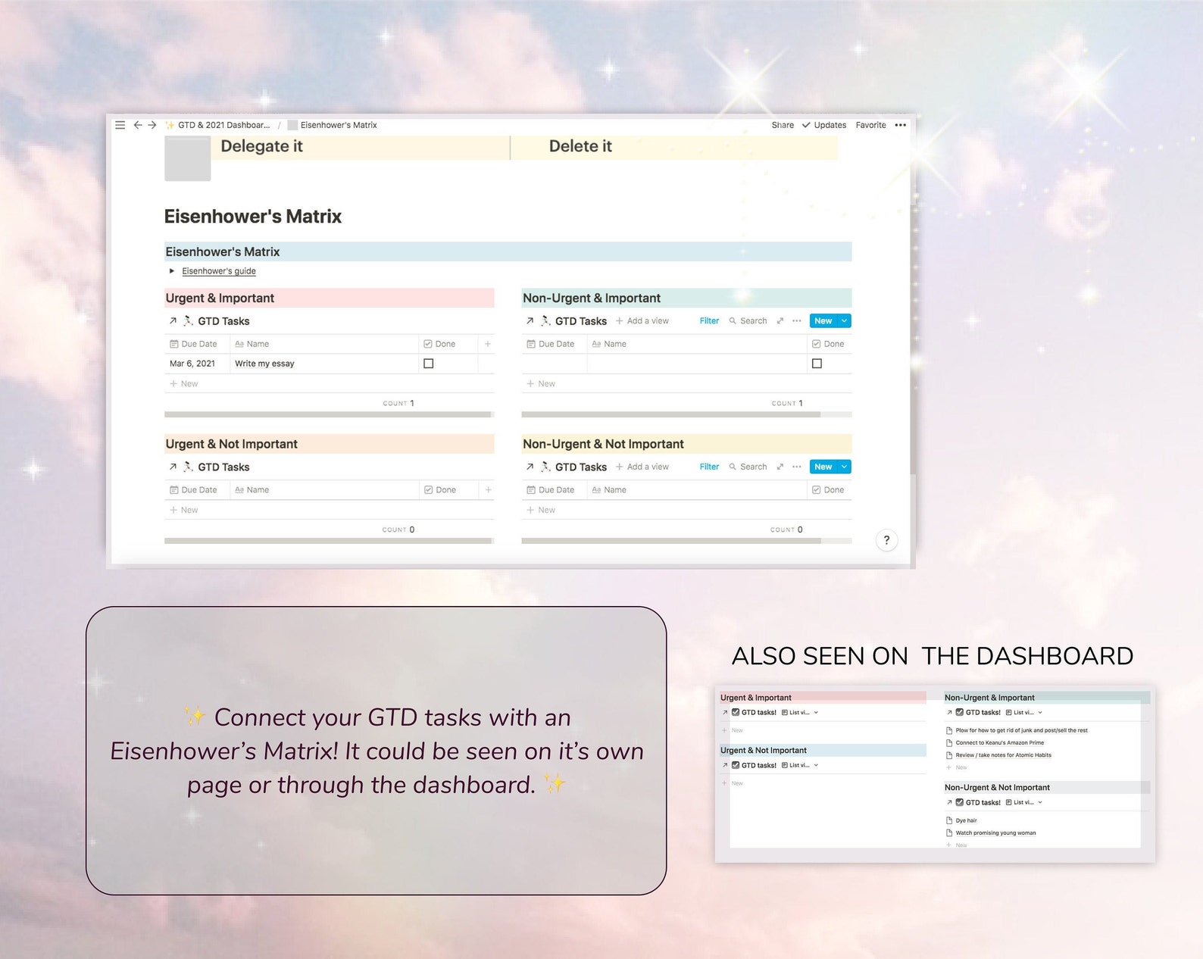Add New row in Urgent & Important table
Viewport: 1203px width, 959px height.
tap(330, 384)
